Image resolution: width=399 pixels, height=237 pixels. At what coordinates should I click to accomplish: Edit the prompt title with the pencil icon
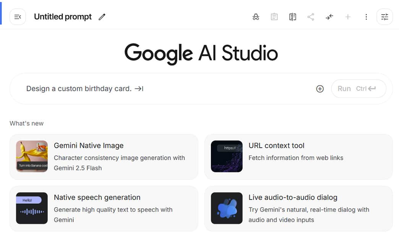coord(102,17)
